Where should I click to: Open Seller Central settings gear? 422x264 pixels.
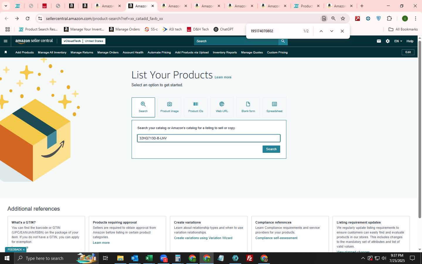pos(388,41)
